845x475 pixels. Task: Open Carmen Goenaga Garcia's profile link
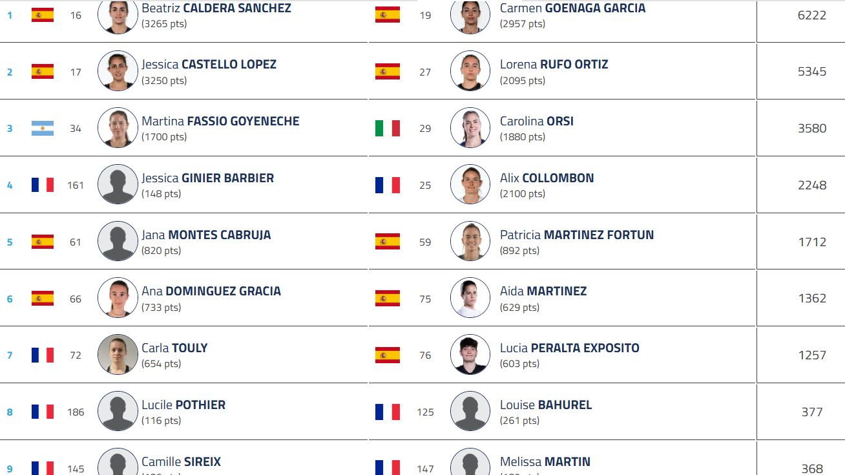pos(572,8)
